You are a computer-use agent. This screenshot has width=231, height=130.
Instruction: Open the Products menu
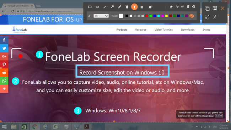pyautogui.click(x=122, y=30)
